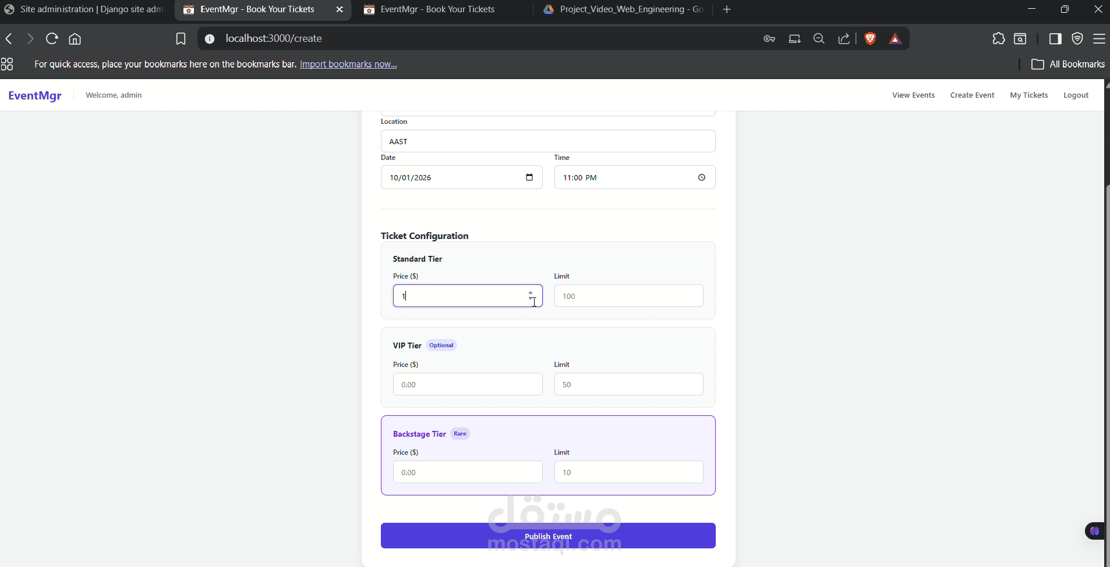
Task: Open the browser home page
Action: pos(75,39)
